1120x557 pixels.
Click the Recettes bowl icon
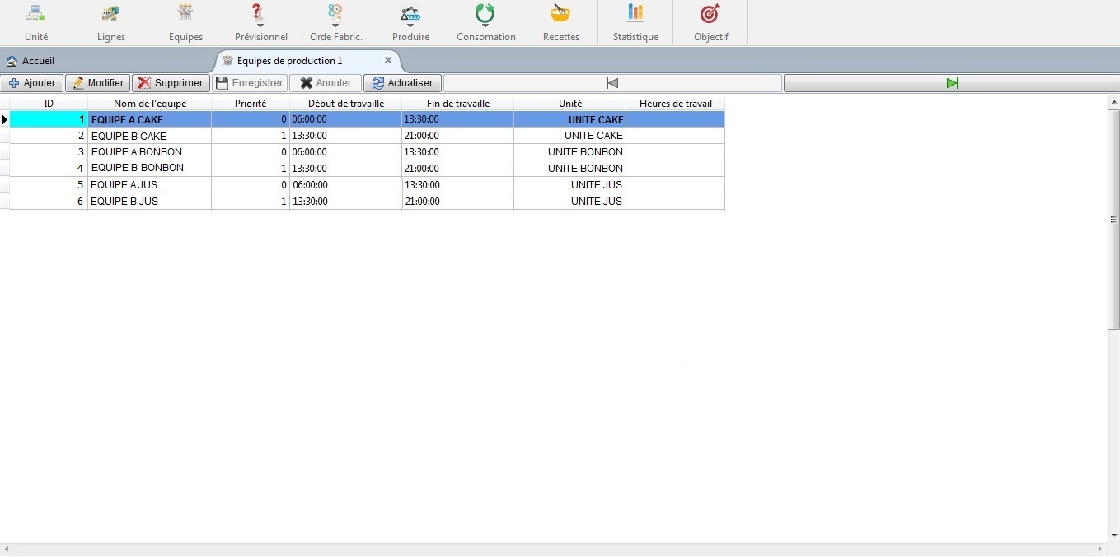tap(560, 14)
